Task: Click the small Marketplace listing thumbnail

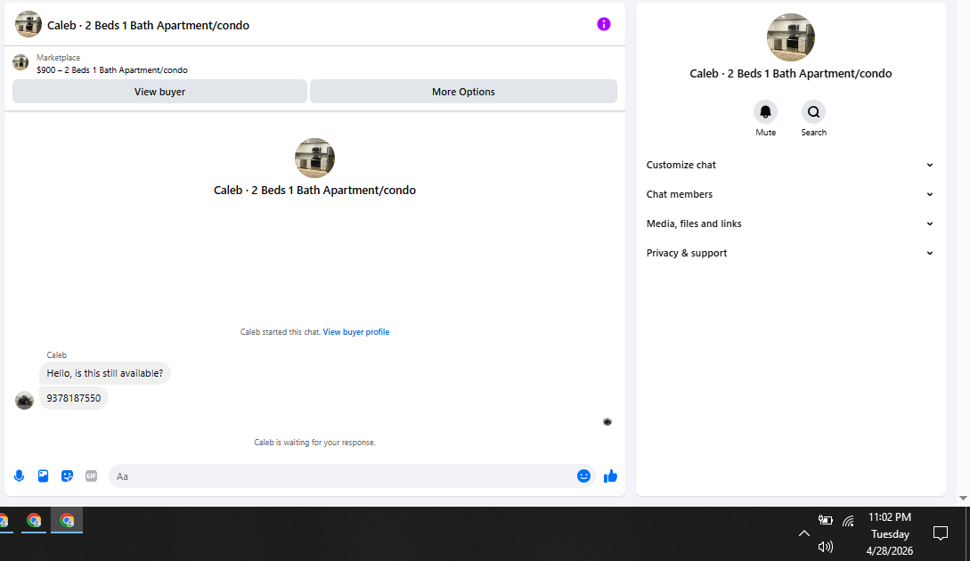Action: click(20, 62)
